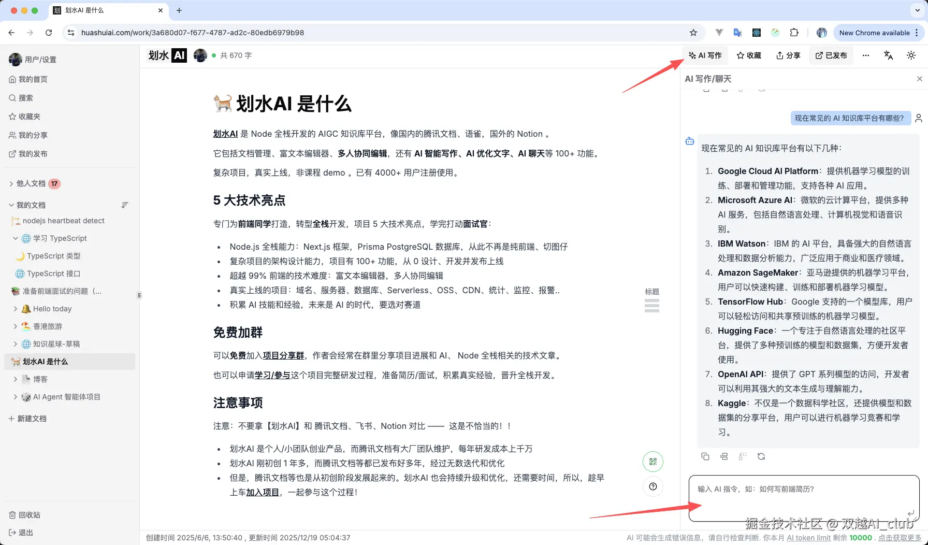Click the 标题 outline lines icon

[x=652, y=306]
